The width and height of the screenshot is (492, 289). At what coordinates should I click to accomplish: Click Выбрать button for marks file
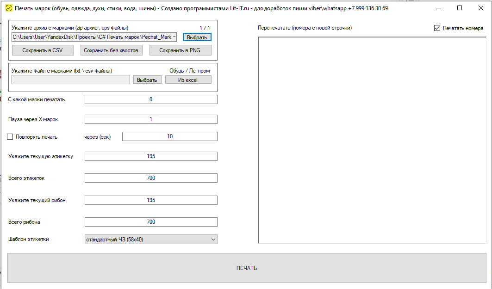pos(147,80)
